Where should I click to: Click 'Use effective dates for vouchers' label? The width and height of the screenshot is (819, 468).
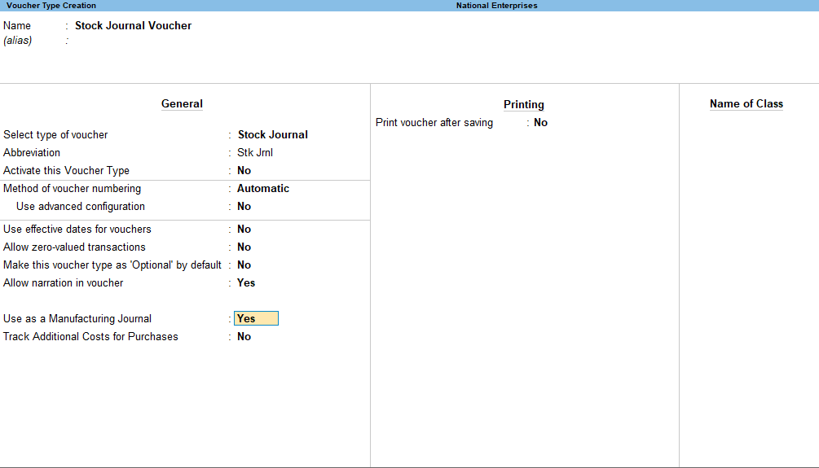point(77,229)
